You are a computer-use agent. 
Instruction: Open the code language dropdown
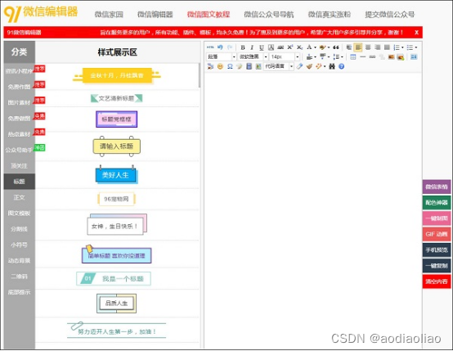coord(279,66)
